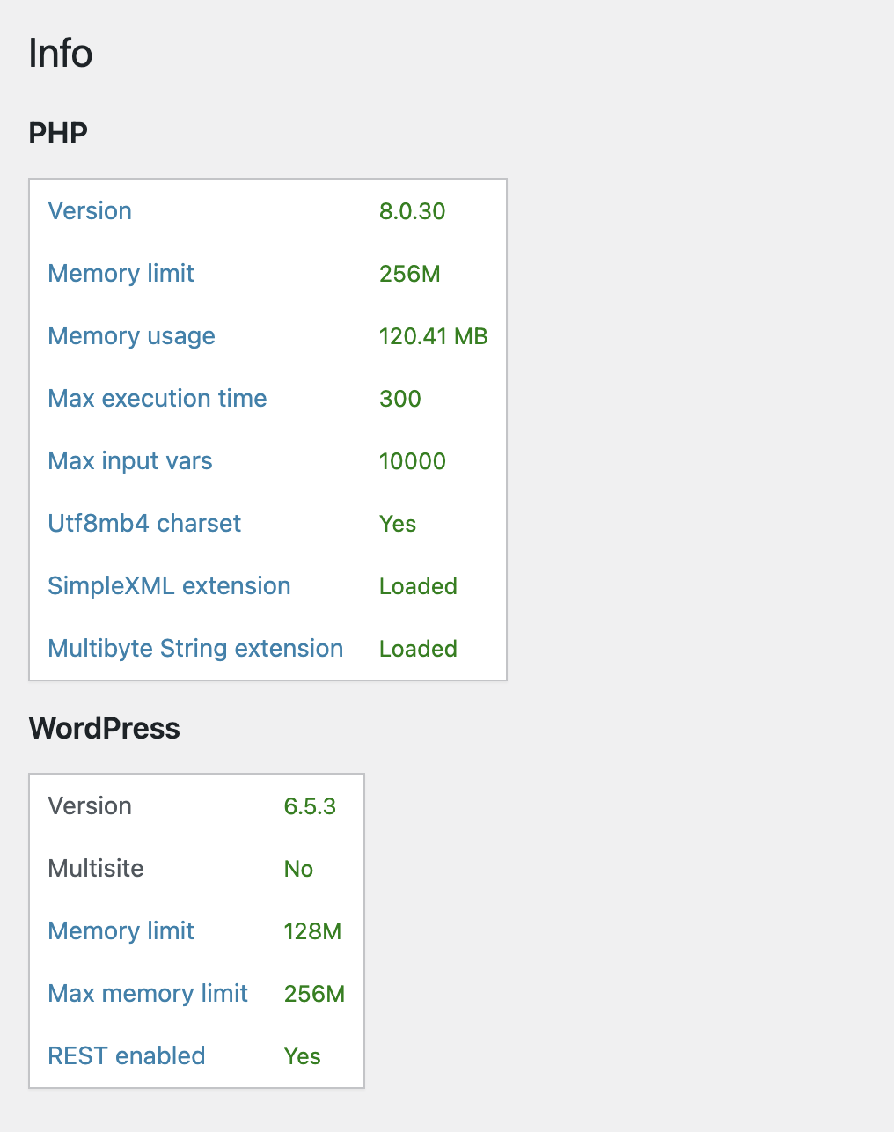The width and height of the screenshot is (894, 1132).
Task: Follow the REST enabled link
Action: 127,1056
